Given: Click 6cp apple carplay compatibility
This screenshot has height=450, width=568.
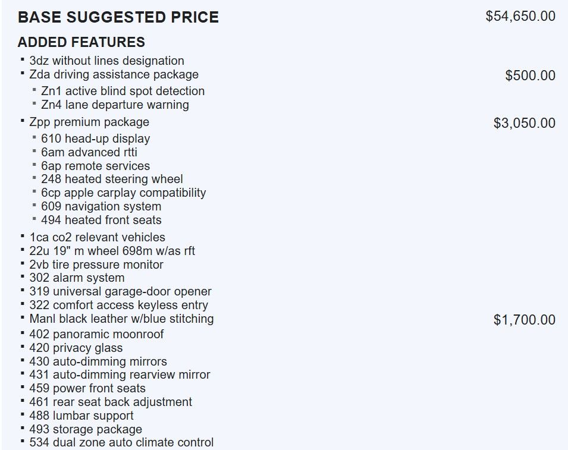Looking at the screenshot, I should click(123, 193).
